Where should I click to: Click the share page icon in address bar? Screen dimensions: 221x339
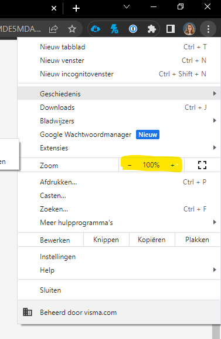[53, 29]
